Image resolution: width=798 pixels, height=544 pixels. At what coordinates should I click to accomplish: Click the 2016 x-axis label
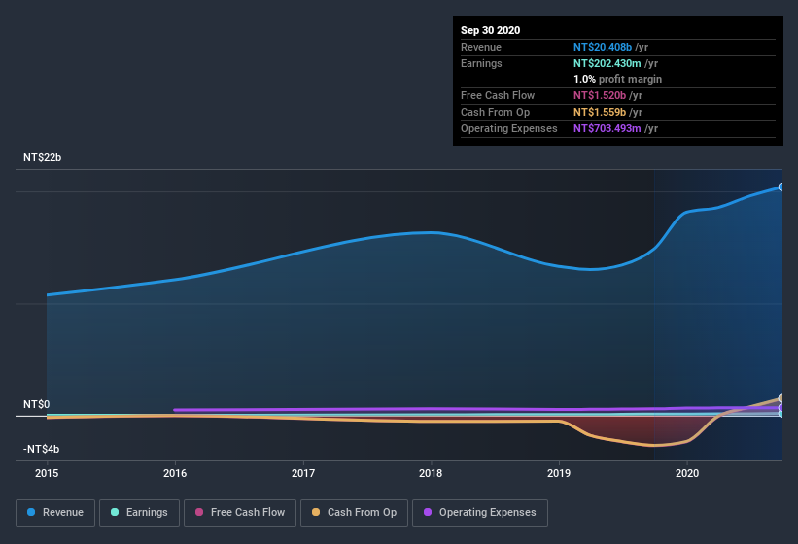(x=175, y=473)
